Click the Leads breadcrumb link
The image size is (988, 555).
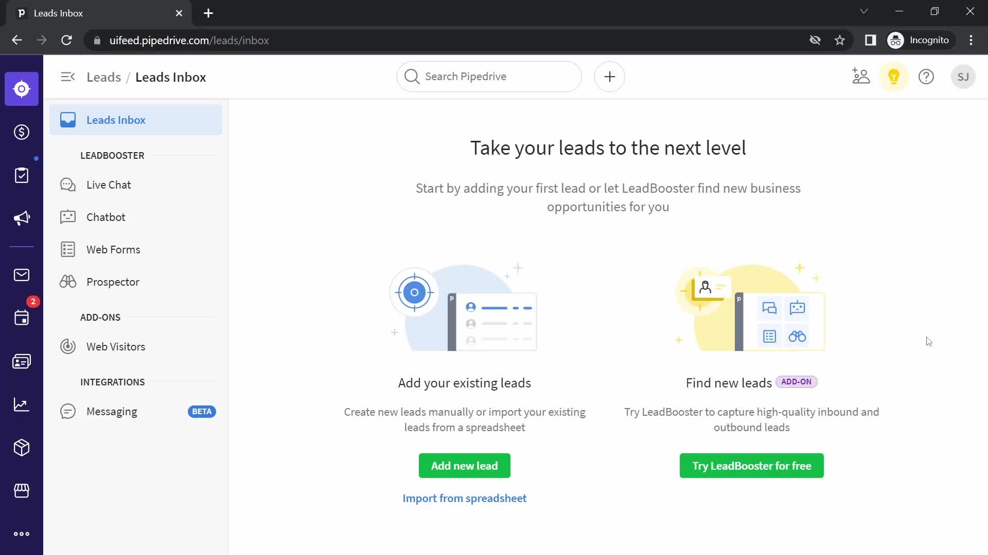point(103,77)
